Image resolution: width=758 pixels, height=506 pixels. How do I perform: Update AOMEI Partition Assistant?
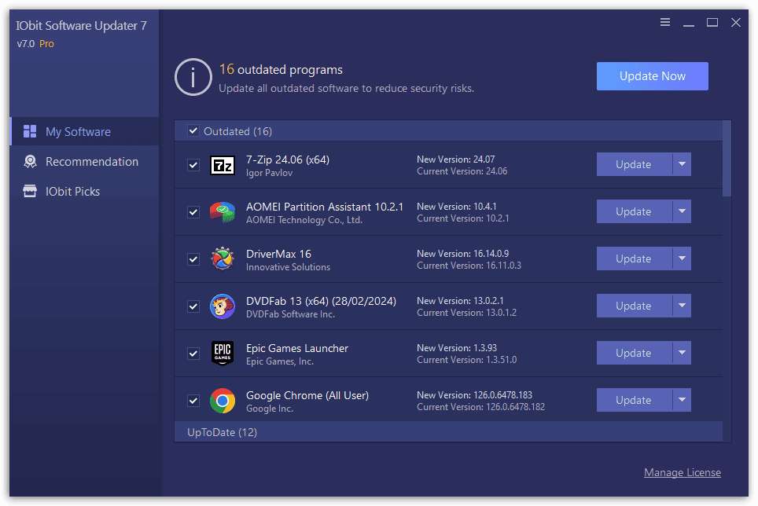click(634, 211)
